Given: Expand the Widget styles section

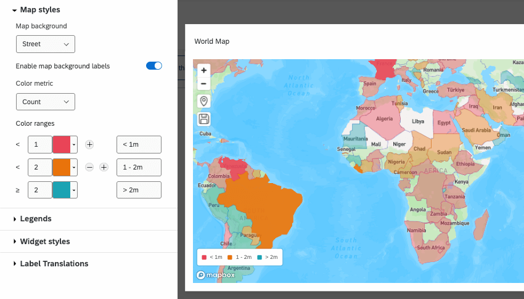Looking at the screenshot, I should tap(42, 242).
